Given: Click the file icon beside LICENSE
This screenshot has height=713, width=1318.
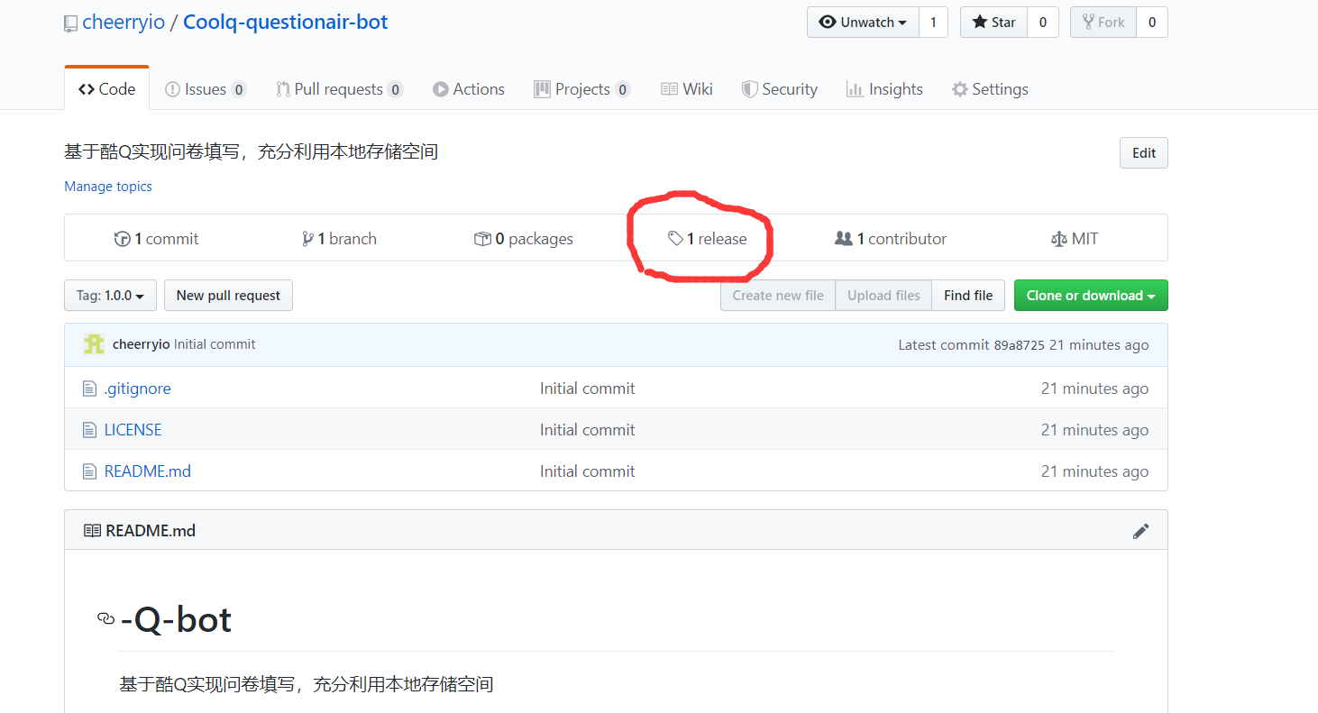Looking at the screenshot, I should [89, 430].
